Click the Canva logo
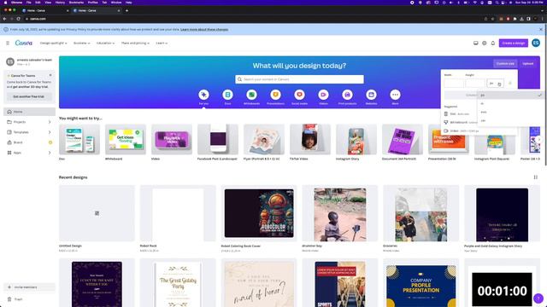The height and width of the screenshot is (307, 547). (x=24, y=43)
